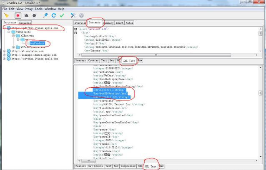This screenshot has height=170, width=266.
Task: Select the Set Cookie tab
Action: click(95, 166)
